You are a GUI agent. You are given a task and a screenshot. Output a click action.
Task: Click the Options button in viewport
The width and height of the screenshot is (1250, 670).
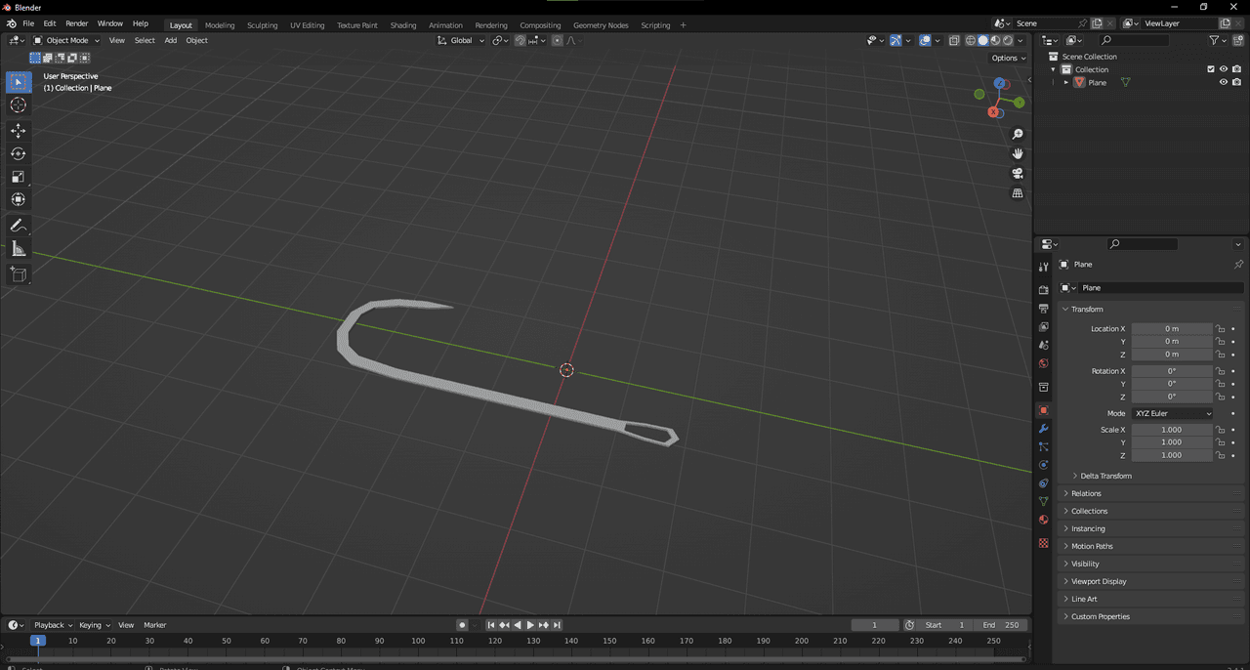coord(1008,58)
